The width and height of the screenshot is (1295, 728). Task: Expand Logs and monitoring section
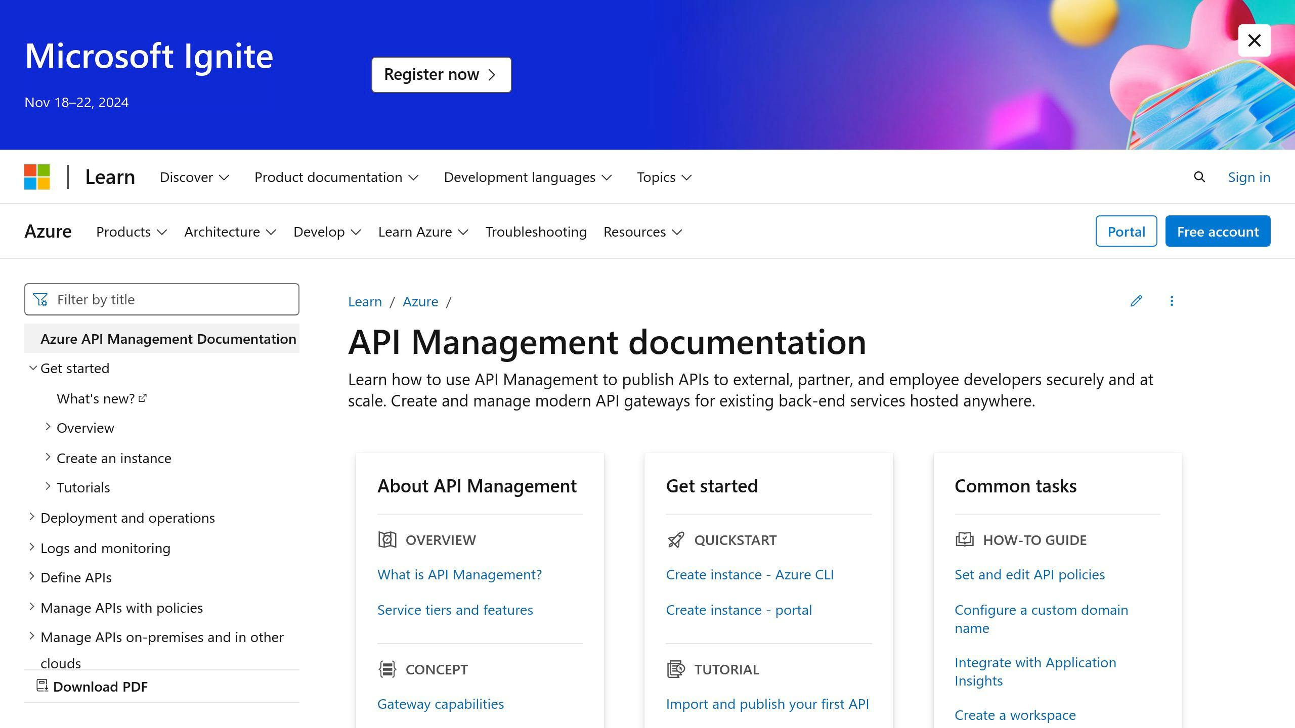click(32, 547)
